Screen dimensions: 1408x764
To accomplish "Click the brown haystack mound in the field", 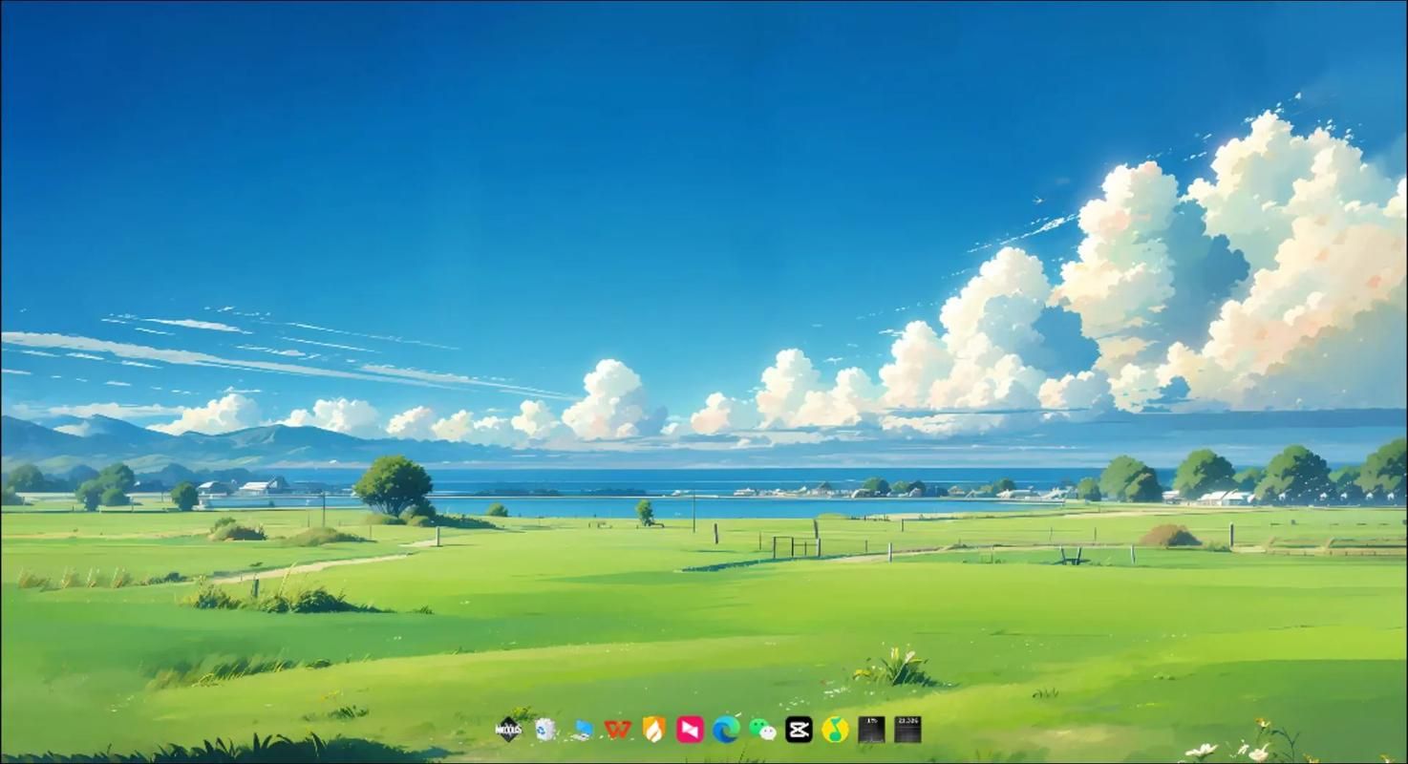I will click(1168, 536).
